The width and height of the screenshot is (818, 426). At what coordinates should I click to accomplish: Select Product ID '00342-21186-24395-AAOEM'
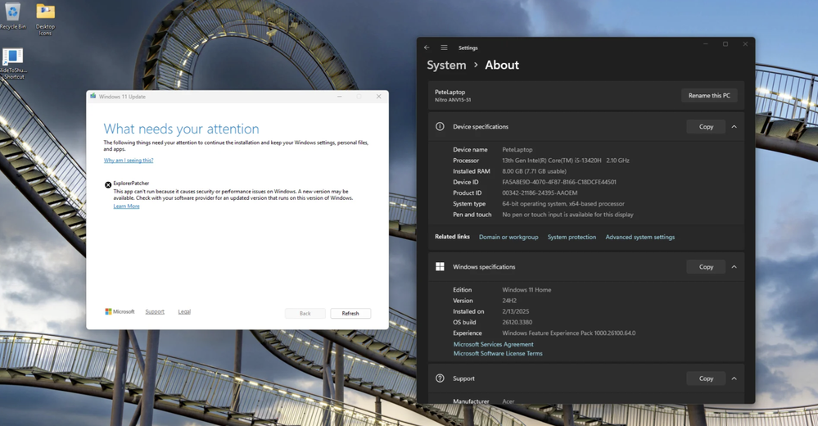[540, 193]
